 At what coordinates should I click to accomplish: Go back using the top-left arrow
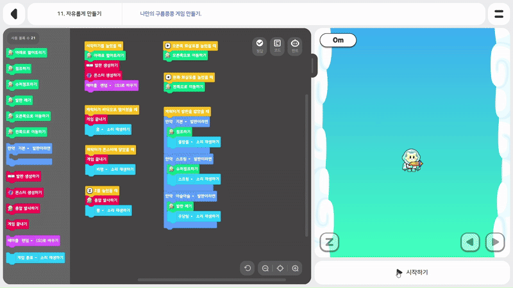[x=14, y=14]
